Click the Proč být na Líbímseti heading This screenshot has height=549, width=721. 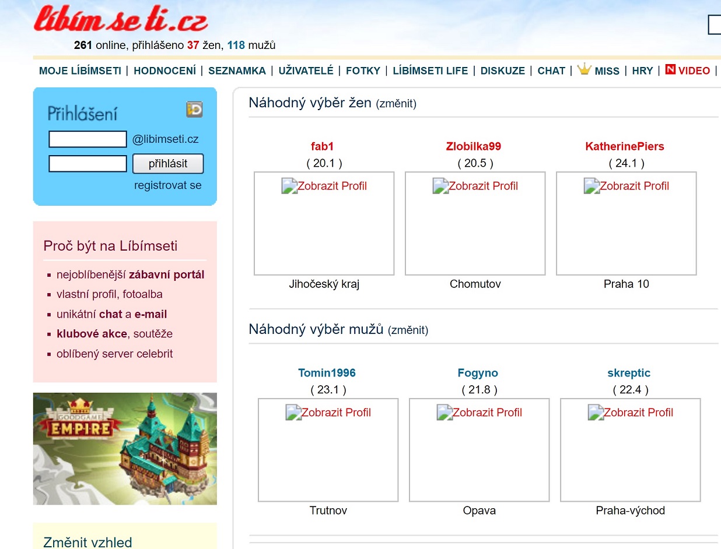110,246
